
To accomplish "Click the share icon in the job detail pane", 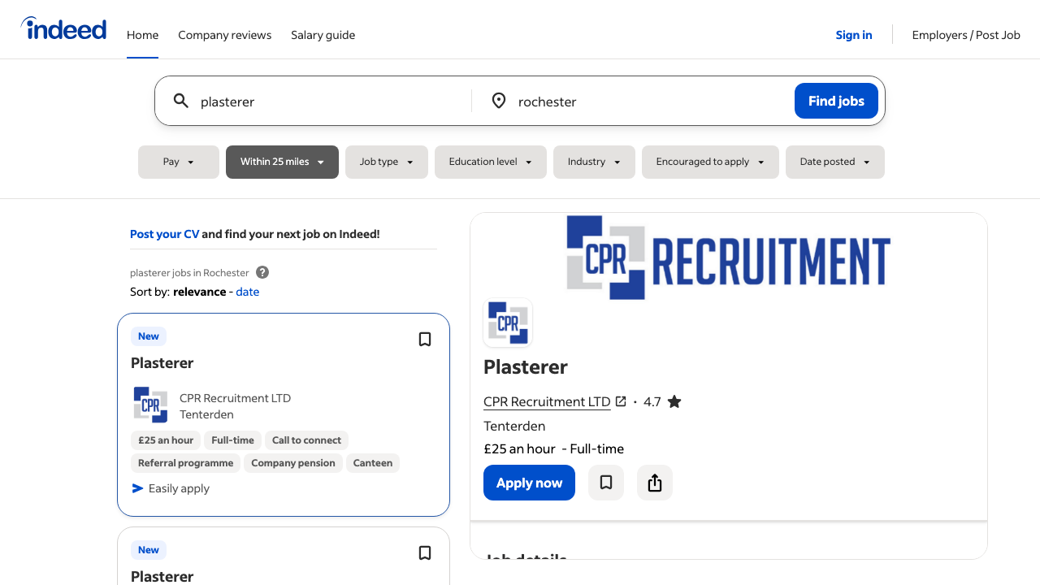I will [654, 483].
